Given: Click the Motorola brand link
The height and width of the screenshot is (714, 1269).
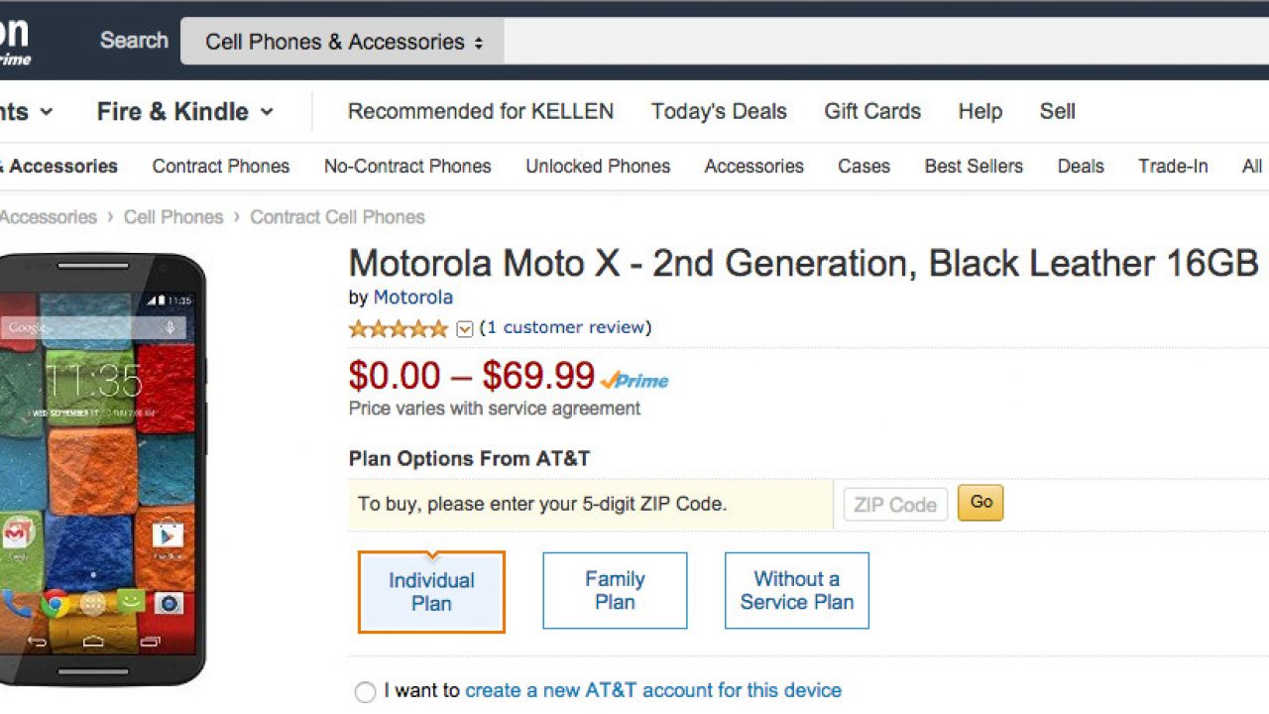Looking at the screenshot, I should coord(413,297).
